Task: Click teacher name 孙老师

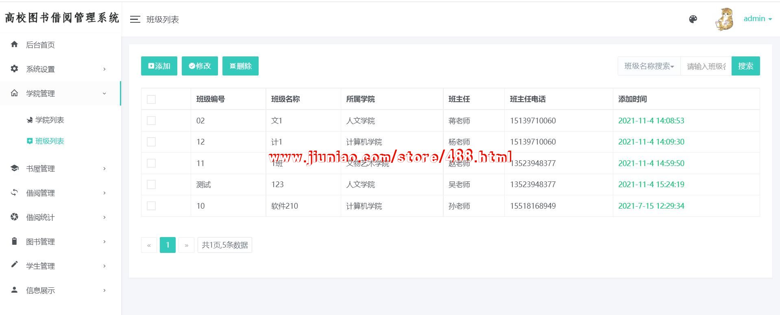Action: (459, 206)
